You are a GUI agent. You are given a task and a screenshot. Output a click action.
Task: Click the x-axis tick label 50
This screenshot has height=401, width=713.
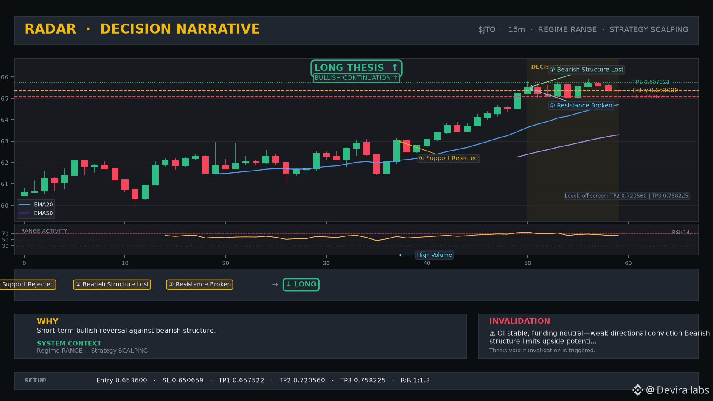pyautogui.click(x=528, y=264)
